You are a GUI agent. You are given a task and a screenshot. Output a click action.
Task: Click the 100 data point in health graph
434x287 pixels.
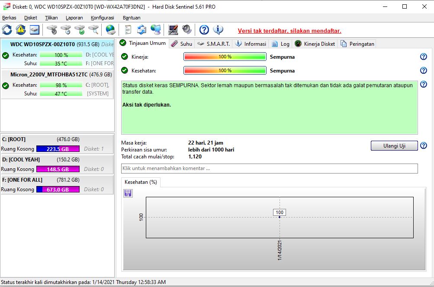click(x=280, y=217)
